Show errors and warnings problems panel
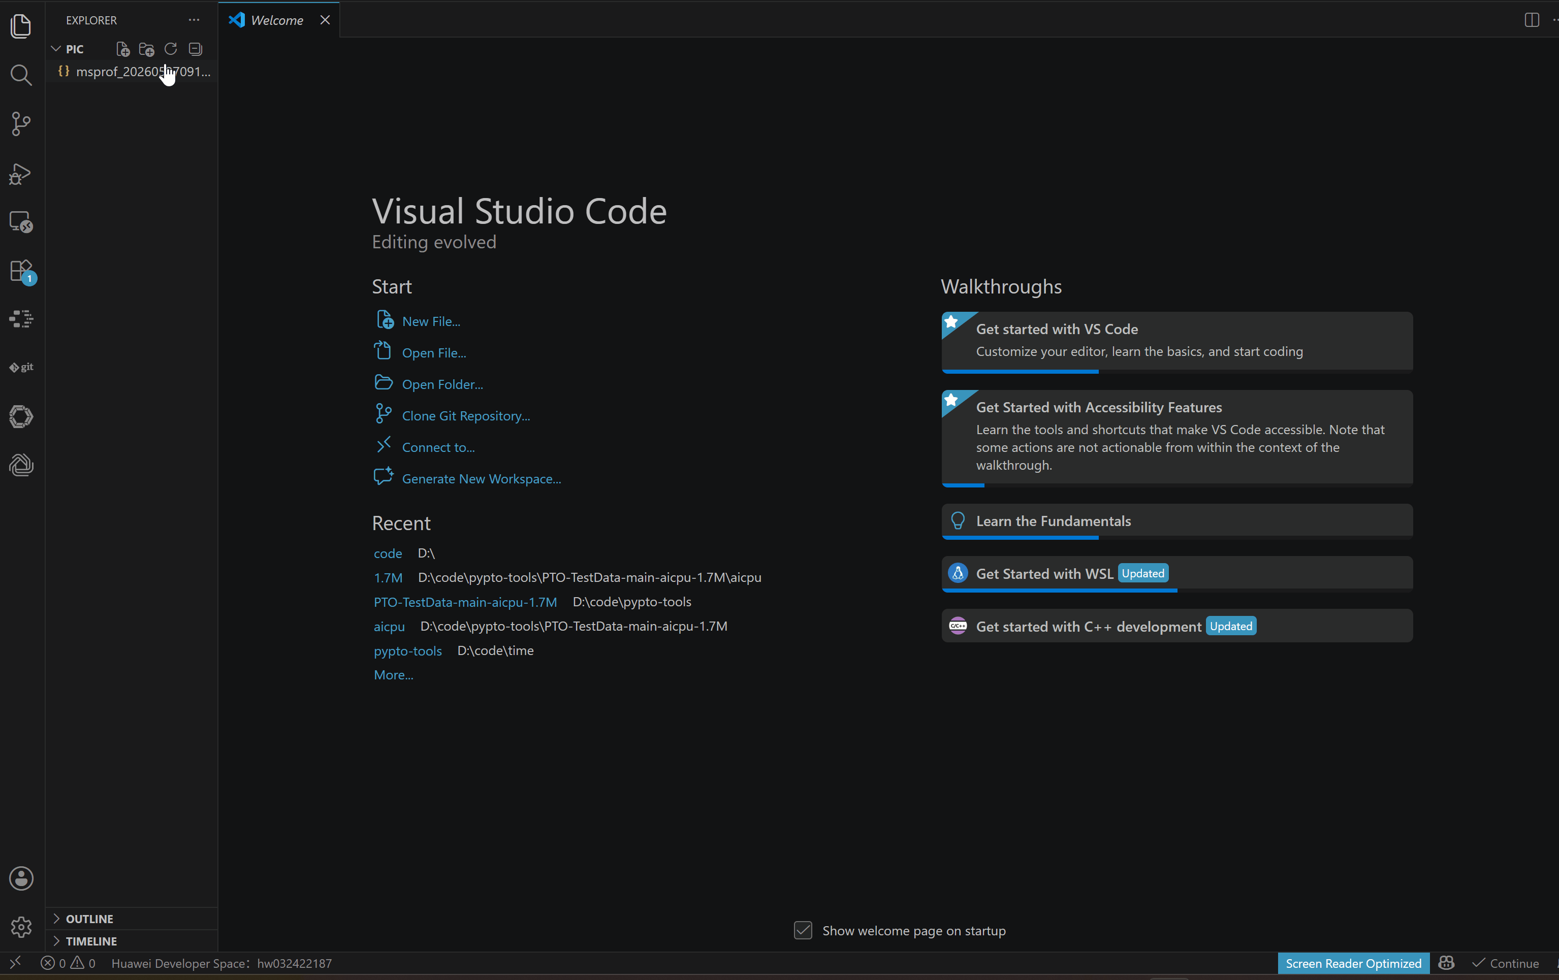The height and width of the screenshot is (980, 1559). point(68,963)
